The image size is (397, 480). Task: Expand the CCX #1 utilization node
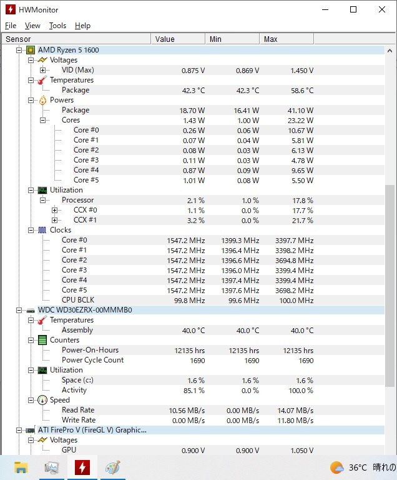54,220
